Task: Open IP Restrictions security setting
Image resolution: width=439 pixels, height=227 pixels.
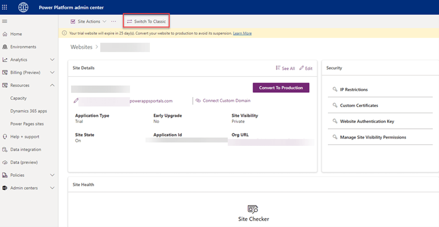Action: (354, 89)
